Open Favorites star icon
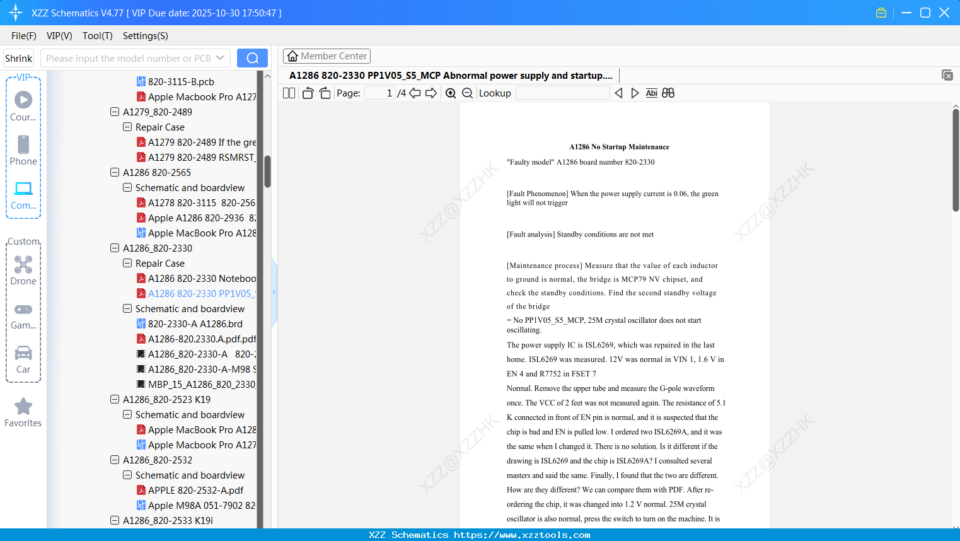Viewport: 960px width, 541px height. pyautogui.click(x=23, y=413)
